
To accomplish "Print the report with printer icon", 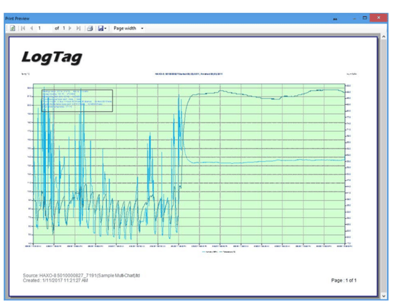I will (x=90, y=28).
